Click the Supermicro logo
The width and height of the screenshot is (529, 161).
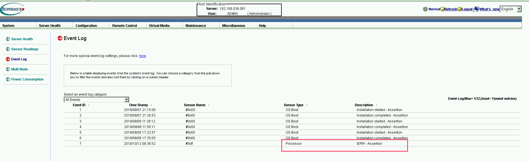click(12, 9)
